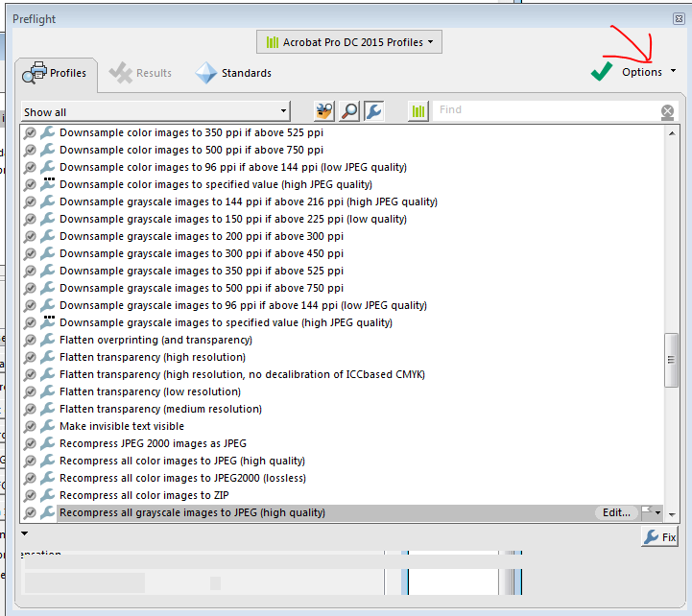This screenshot has width=692, height=616.
Task: Click favorite check icon of Downsample grayscale 96 ppi
Action: click(x=30, y=306)
